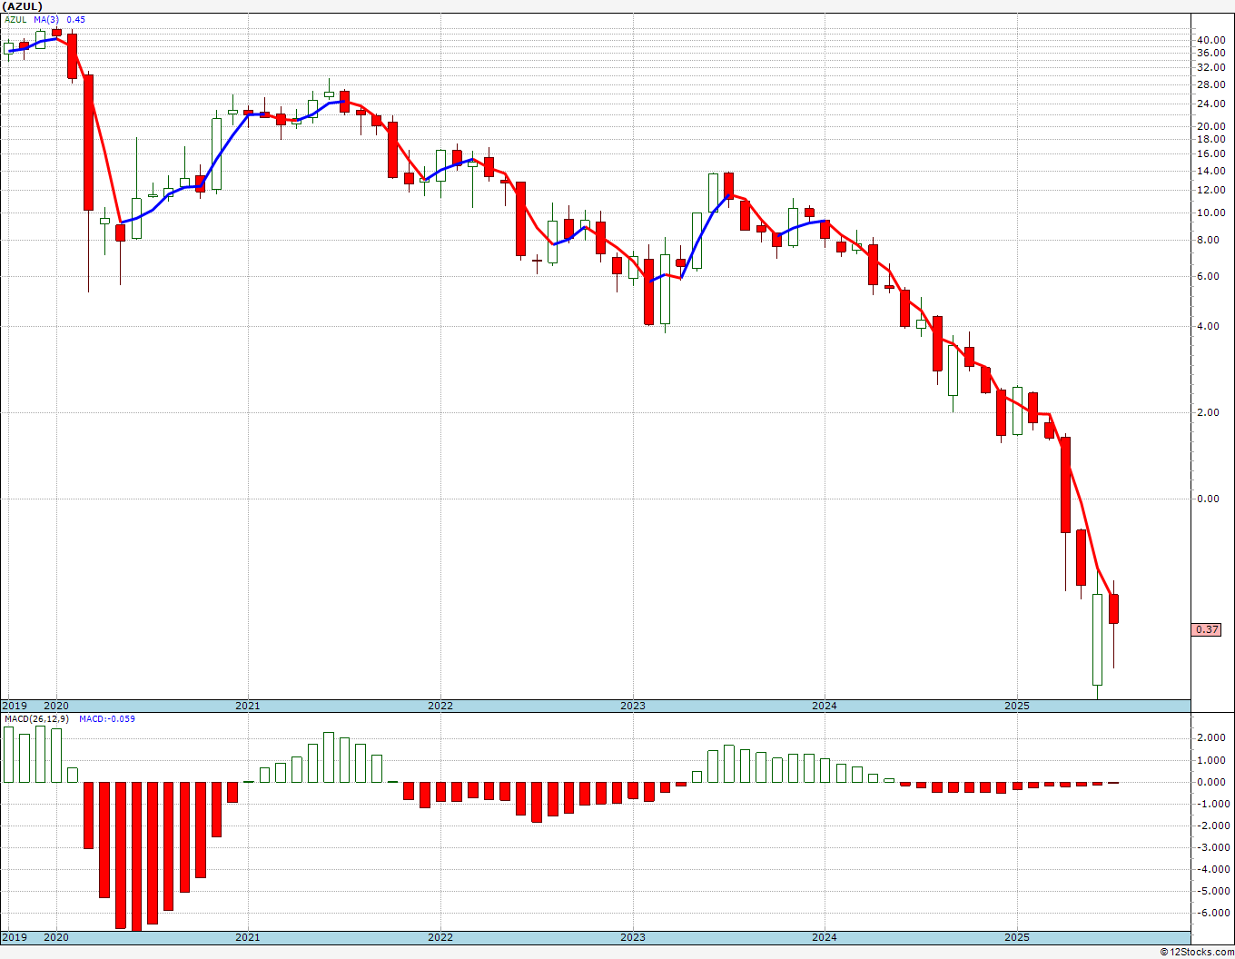
Task: Click the 36.00 price axis label
Action: click(1210, 53)
